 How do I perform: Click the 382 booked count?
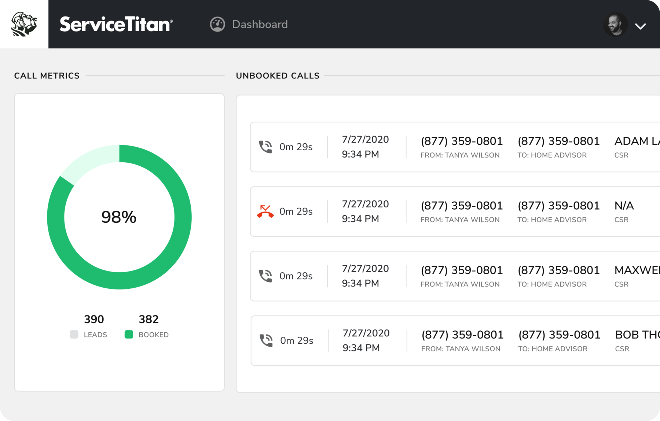(x=148, y=319)
